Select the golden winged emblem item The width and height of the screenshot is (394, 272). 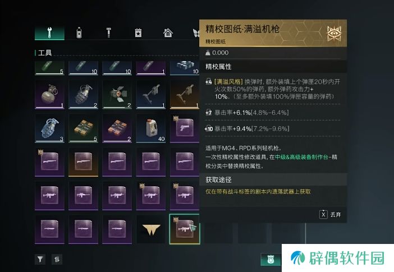tap(151, 229)
